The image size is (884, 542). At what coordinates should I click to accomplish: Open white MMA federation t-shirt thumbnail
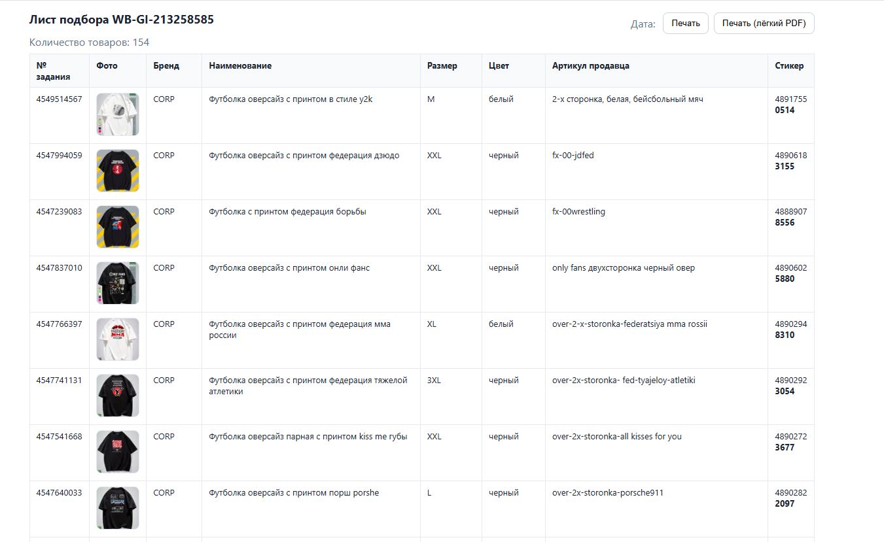118,339
